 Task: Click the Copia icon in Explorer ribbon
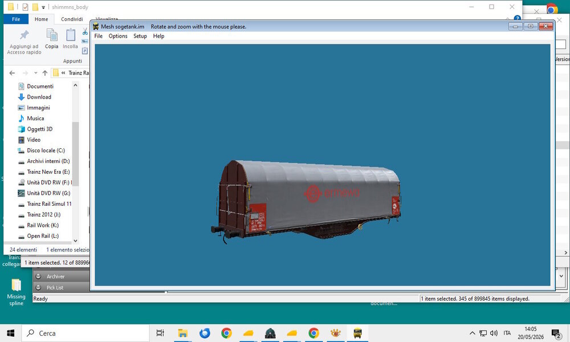(52, 35)
